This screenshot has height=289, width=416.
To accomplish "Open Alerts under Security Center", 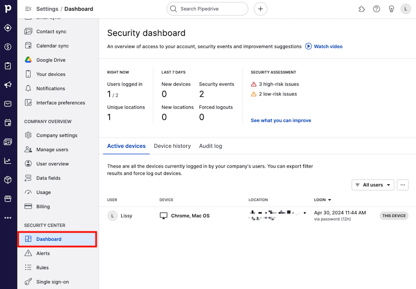I will coord(43,253).
